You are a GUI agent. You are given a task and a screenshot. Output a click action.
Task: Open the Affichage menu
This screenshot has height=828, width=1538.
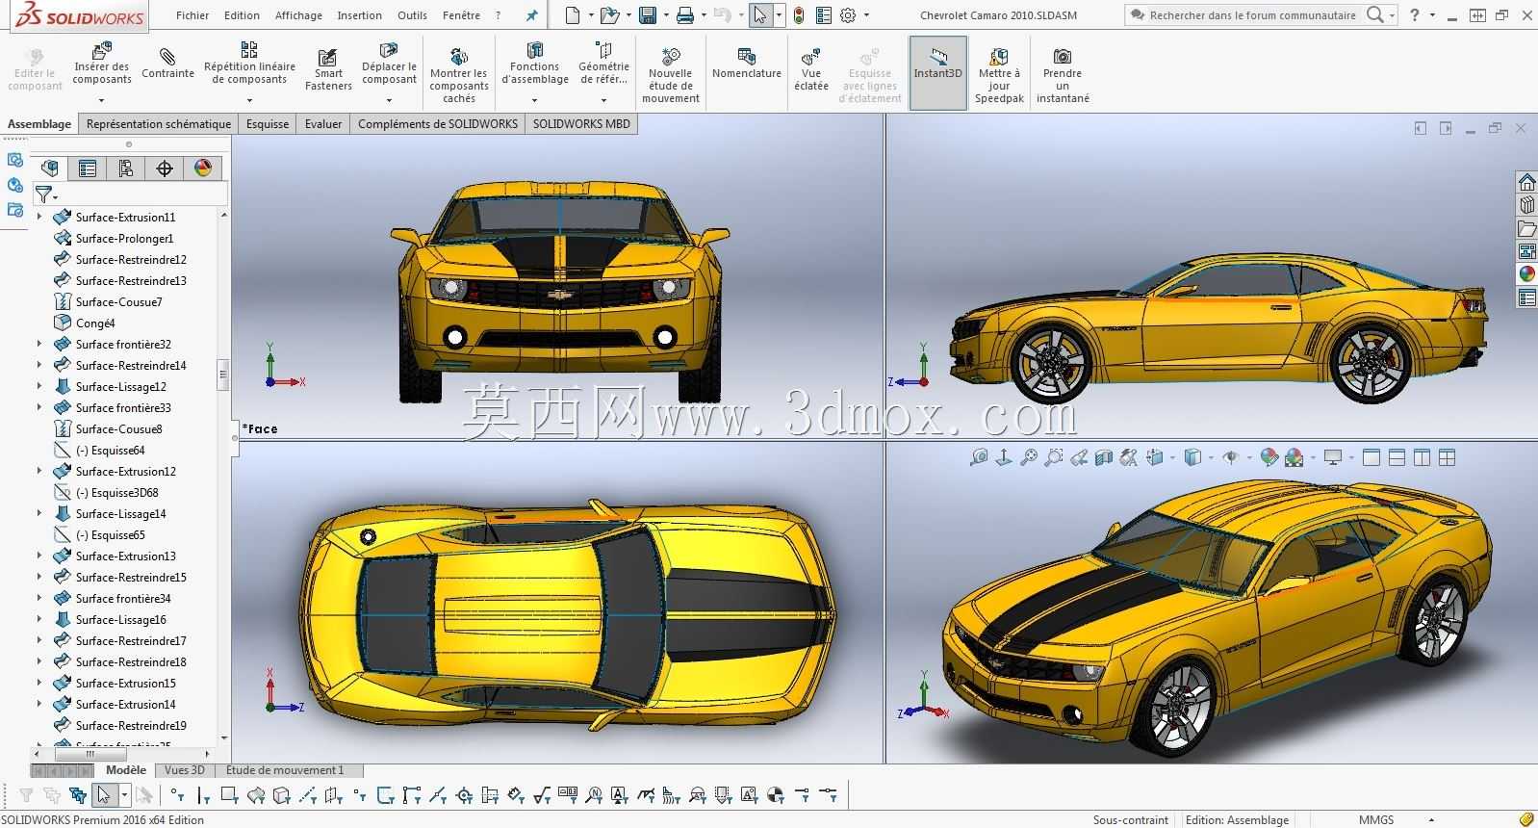point(298,15)
